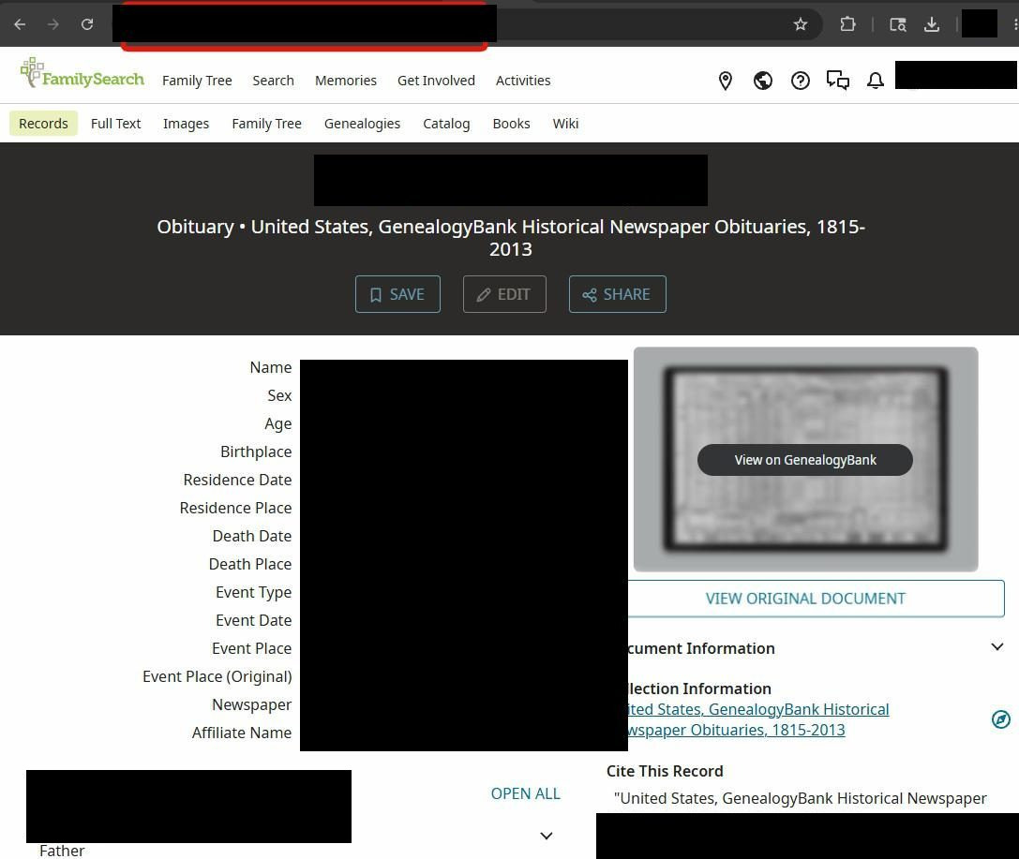The image size is (1019, 859).
Task: Click the compass icon beside collection link
Action: (x=1001, y=719)
